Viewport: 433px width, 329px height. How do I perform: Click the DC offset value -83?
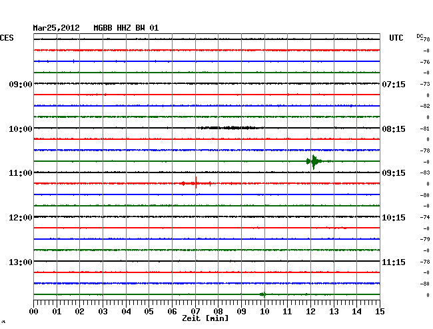[425, 172]
